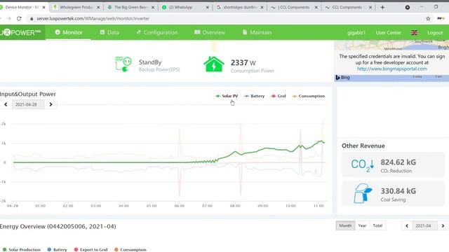This screenshot has width=449, height=252.
Task: Change language via UK flag icon
Action: tap(415, 33)
